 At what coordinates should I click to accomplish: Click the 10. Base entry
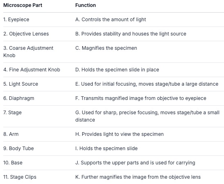(13, 163)
